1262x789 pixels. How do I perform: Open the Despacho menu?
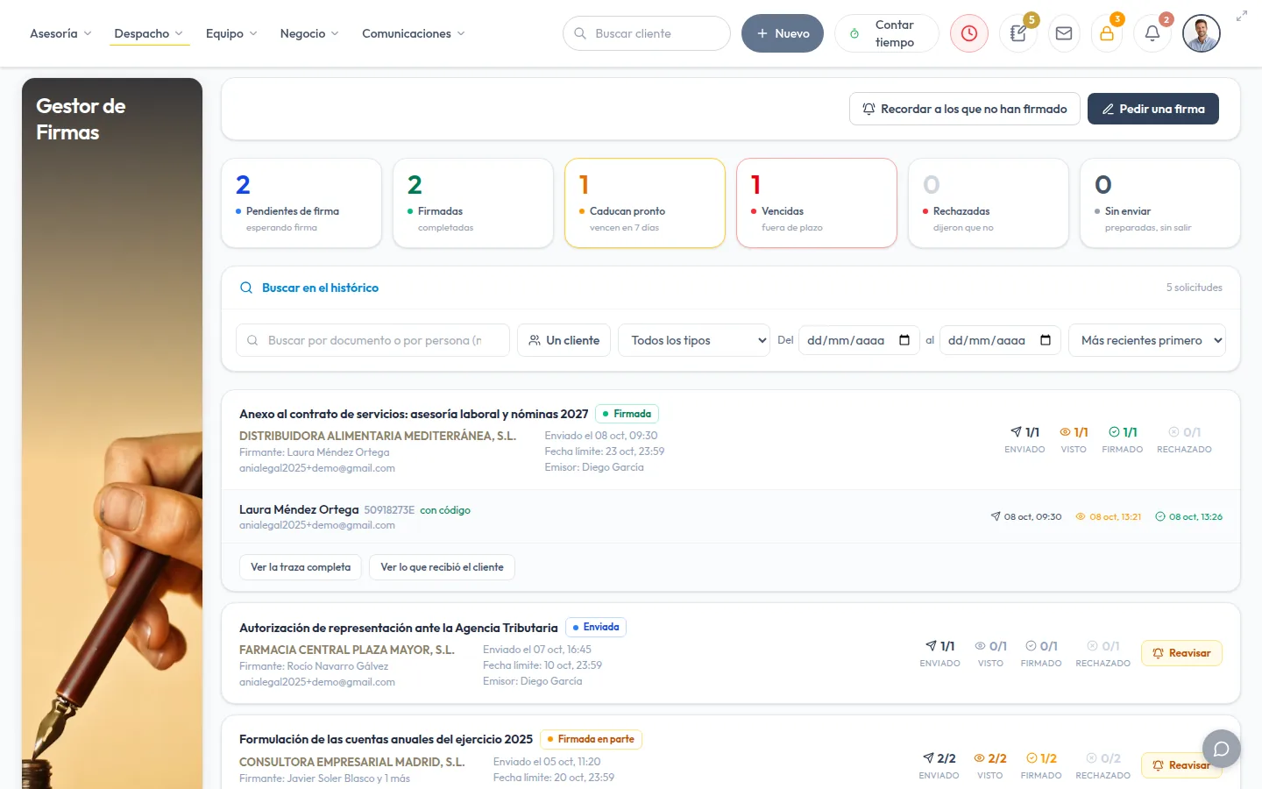(x=149, y=33)
